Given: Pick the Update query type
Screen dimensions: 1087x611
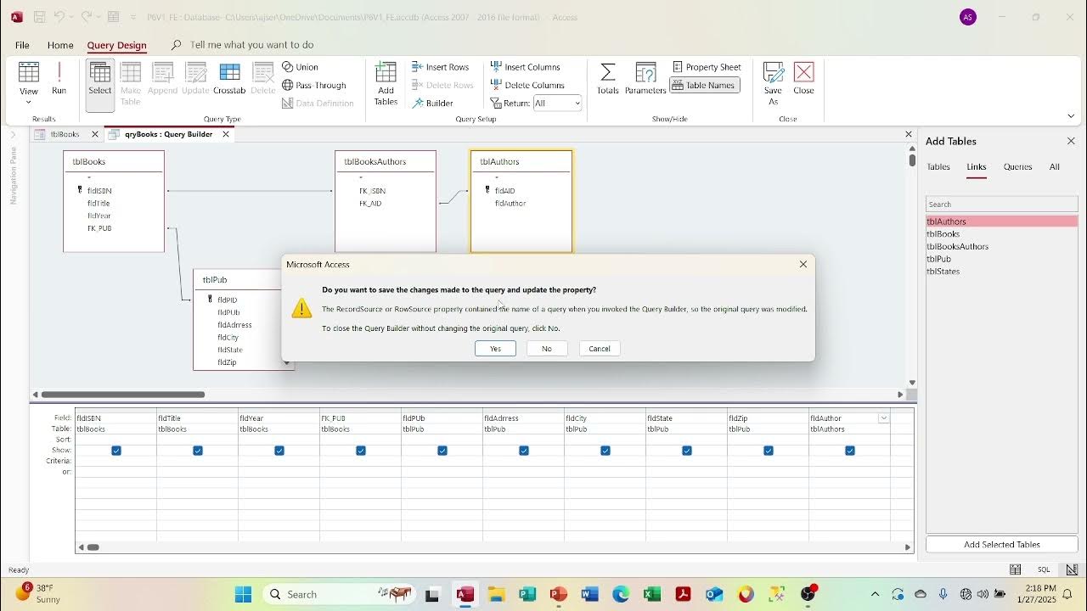Looking at the screenshot, I should point(195,78).
